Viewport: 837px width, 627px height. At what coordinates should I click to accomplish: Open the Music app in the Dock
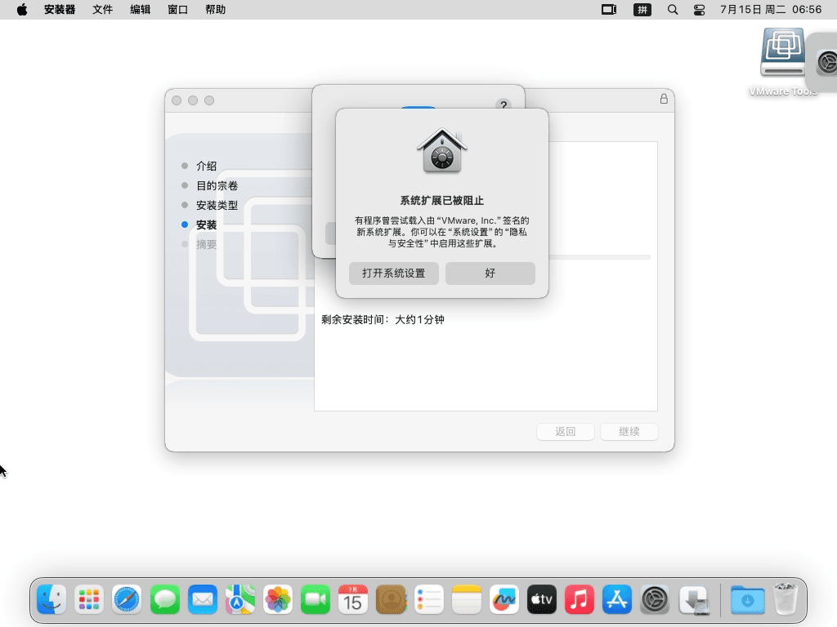pos(580,601)
